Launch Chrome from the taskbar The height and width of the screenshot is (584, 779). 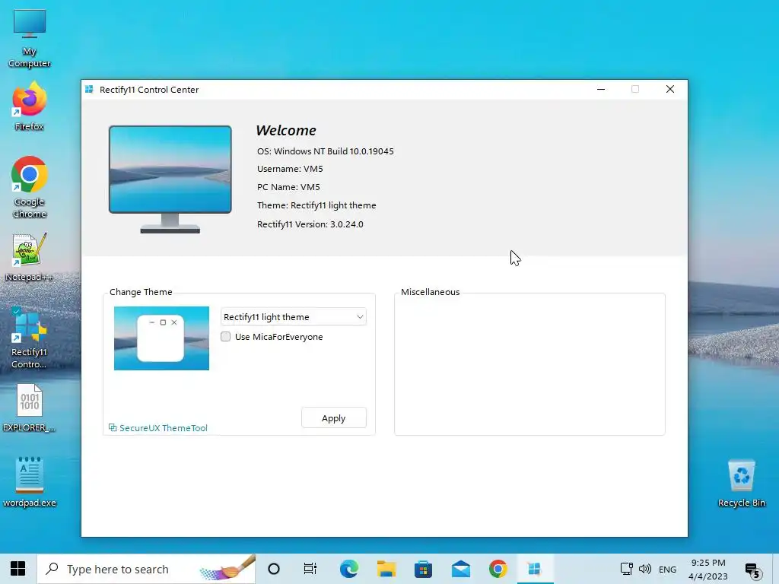pos(498,569)
